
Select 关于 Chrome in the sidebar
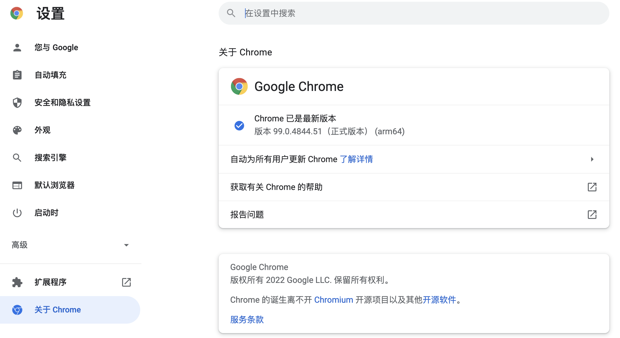(70, 310)
